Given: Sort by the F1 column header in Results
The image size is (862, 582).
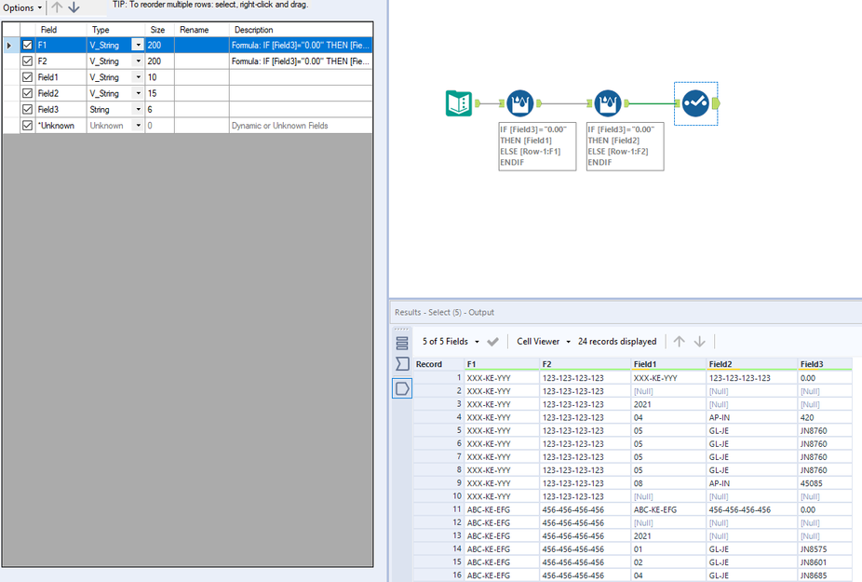Looking at the screenshot, I should (502, 364).
